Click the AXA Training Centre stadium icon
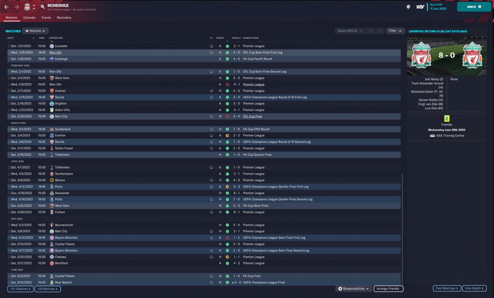Image resolution: width=494 pixels, height=298 pixels. (x=432, y=136)
